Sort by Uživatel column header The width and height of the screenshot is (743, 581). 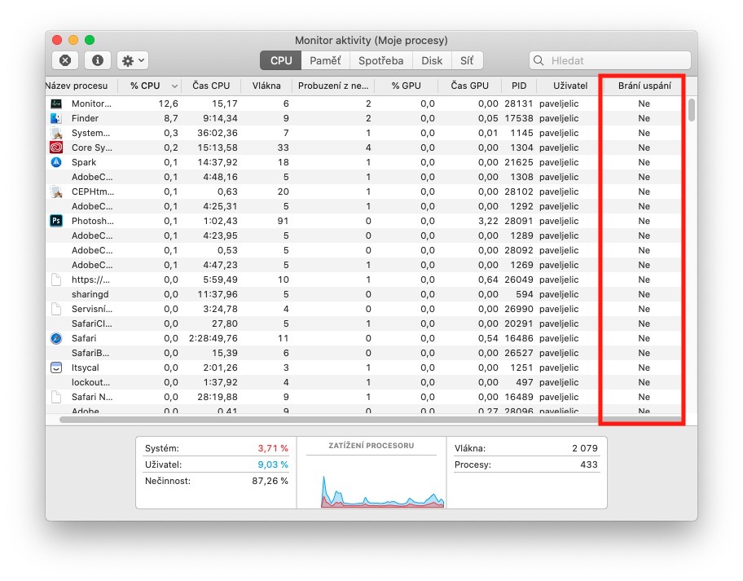pyautogui.click(x=570, y=86)
